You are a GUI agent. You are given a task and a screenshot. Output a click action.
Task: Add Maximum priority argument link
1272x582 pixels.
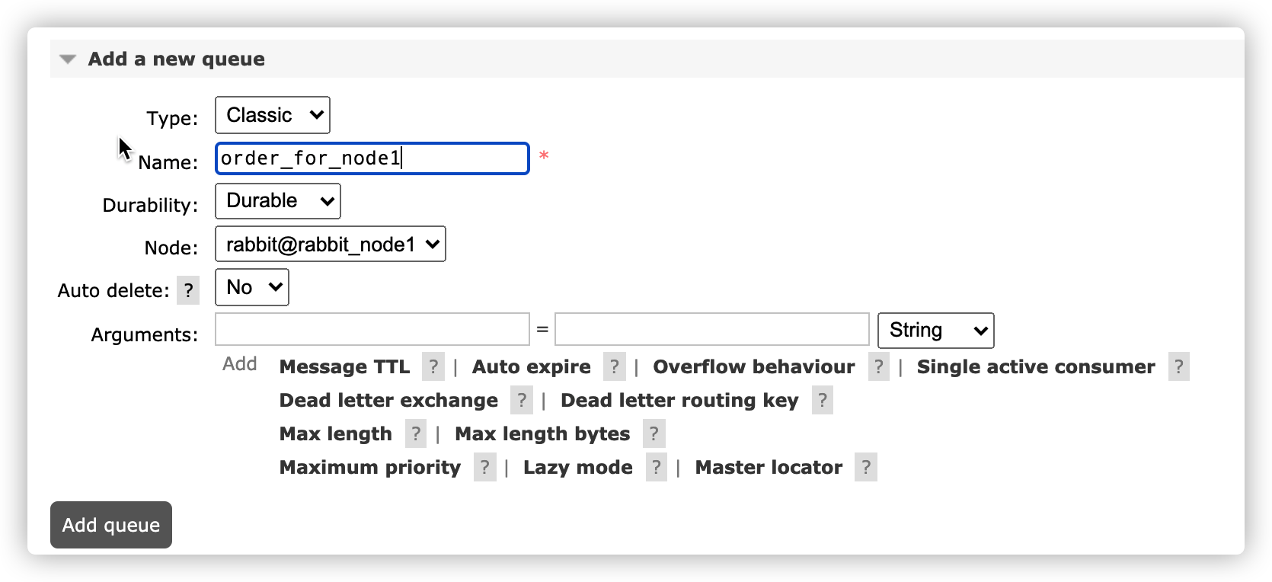click(x=370, y=467)
